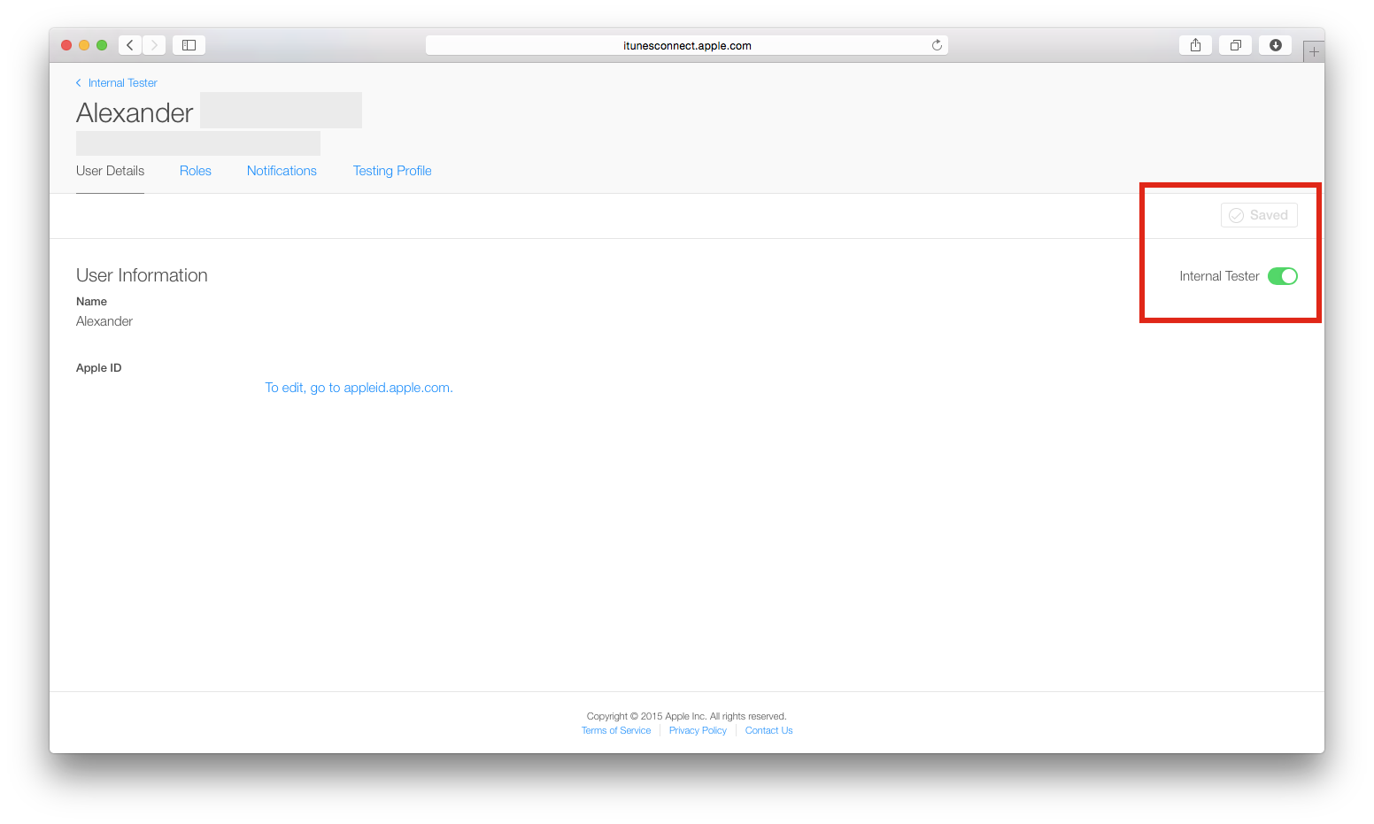Image resolution: width=1374 pixels, height=824 pixels.
Task: Toggle the Safari sidebar button
Action: (189, 45)
